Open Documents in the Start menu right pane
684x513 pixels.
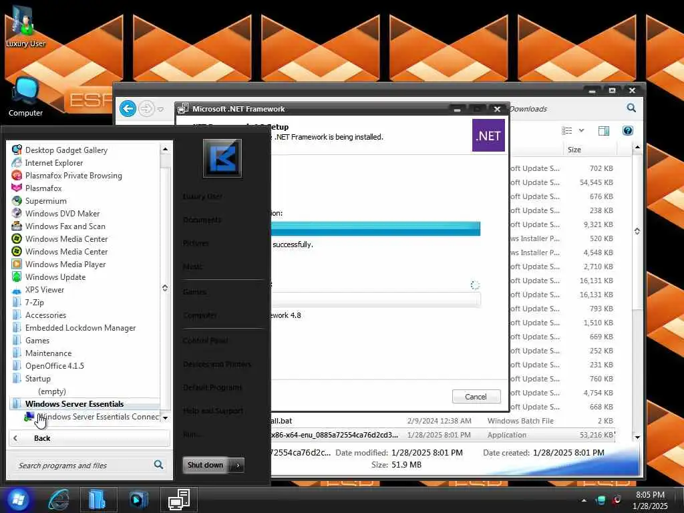pos(202,219)
